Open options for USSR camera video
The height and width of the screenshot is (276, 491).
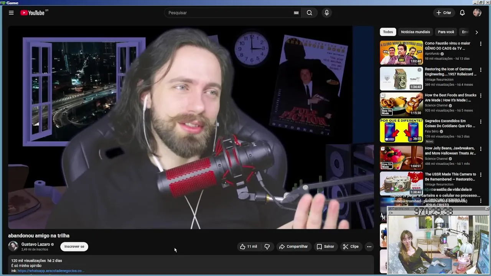click(480, 174)
